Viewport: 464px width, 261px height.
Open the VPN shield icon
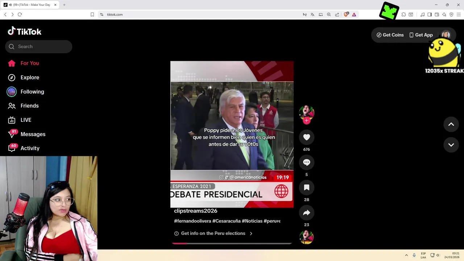pyautogui.click(x=451, y=14)
